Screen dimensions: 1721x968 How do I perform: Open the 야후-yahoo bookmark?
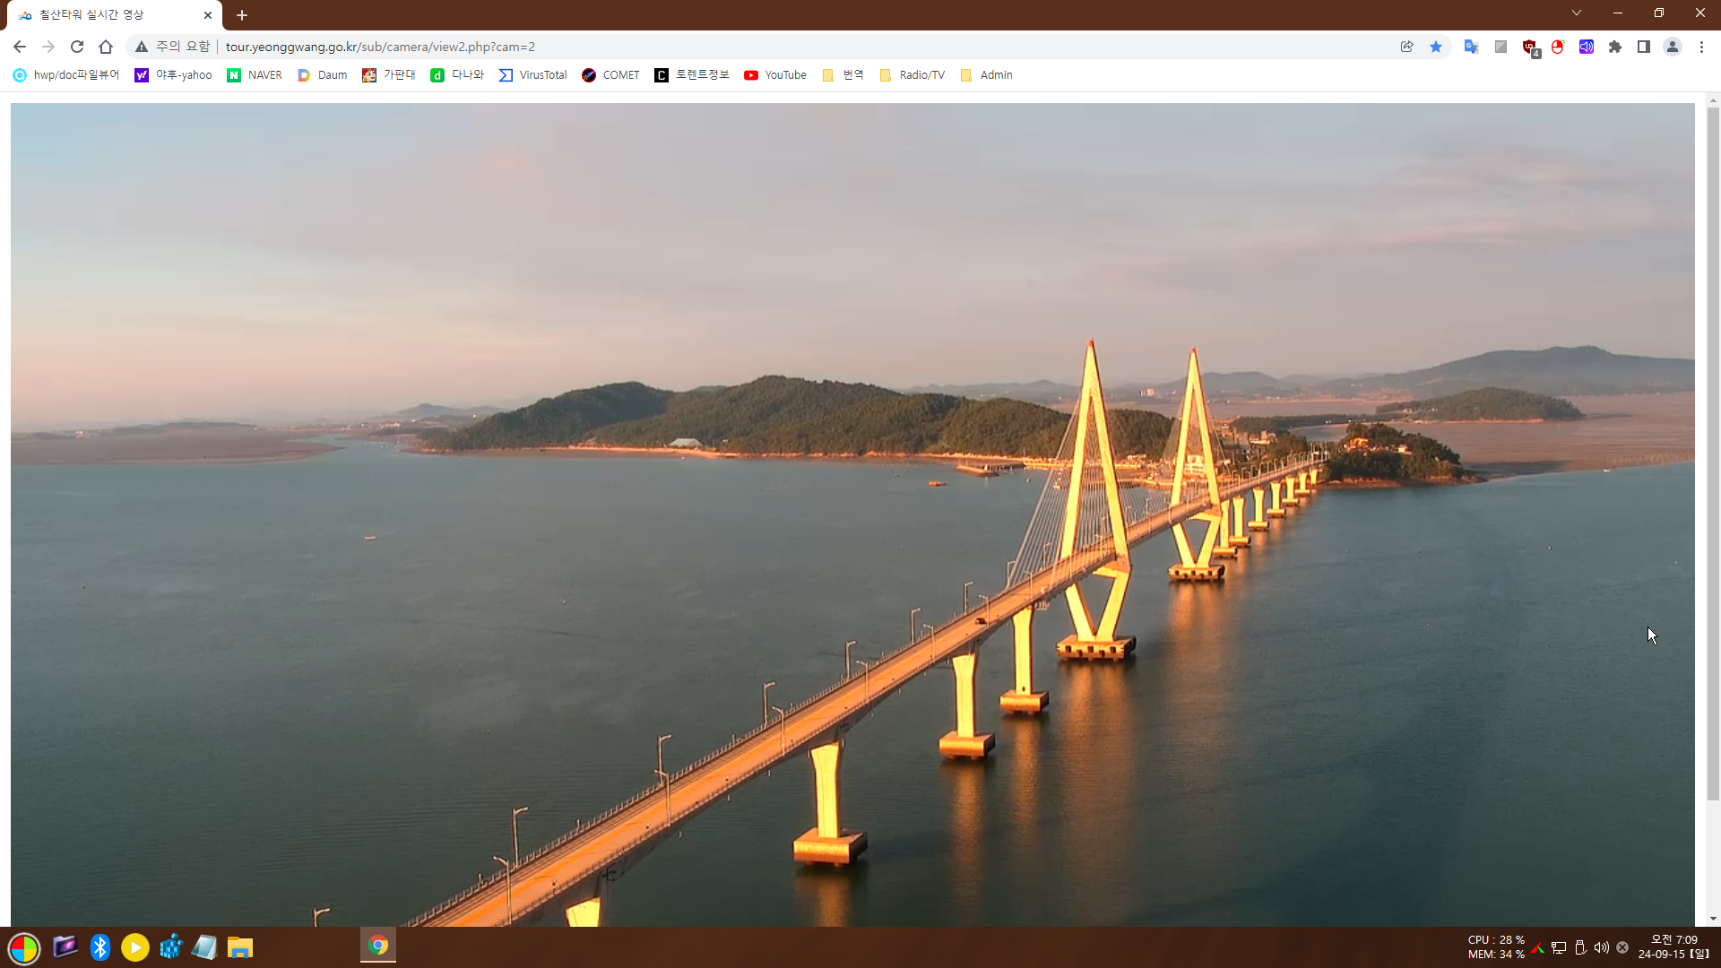click(x=174, y=75)
